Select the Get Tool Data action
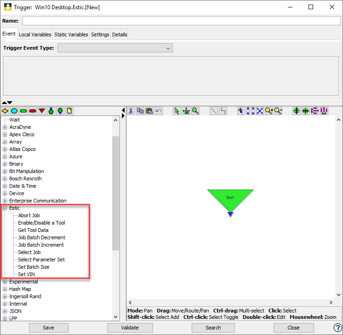Screen dimensions: 343x335 point(33,230)
